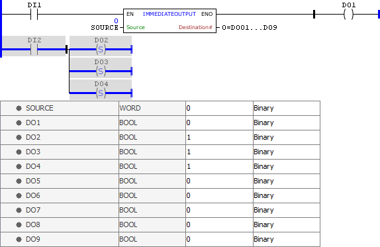Click the Binary format cell for SOURCE
Image resolution: width=380 pixels, height=247 pixels.
click(287, 108)
